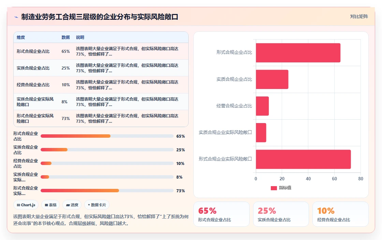The image size is (382, 240).
Task: Toggle the 指标值 legend swatch in chart
Action: pyautogui.click(x=274, y=188)
